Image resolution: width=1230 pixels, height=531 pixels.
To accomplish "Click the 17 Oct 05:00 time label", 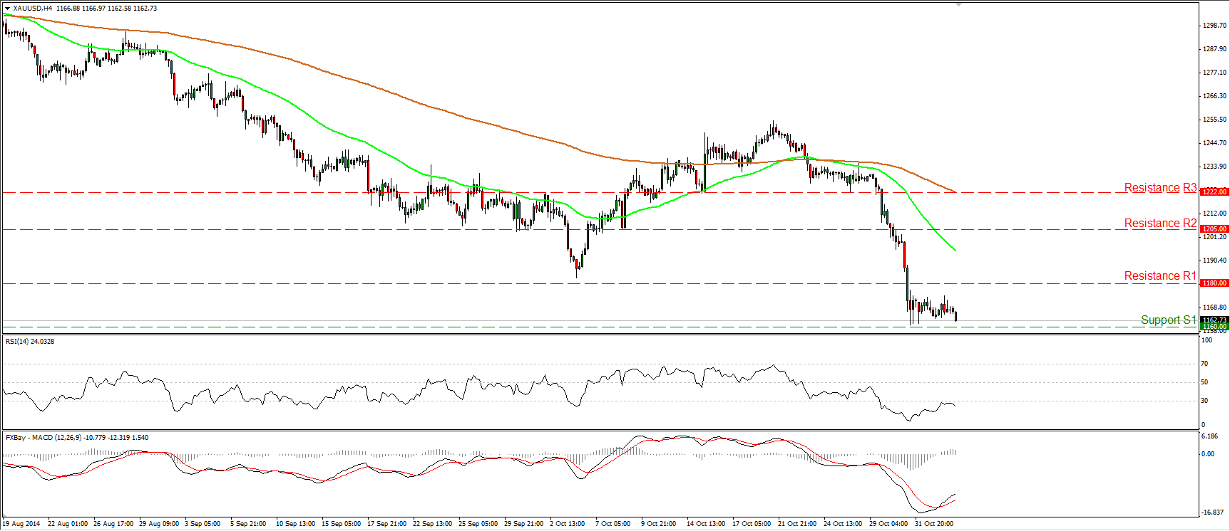I will point(752,524).
